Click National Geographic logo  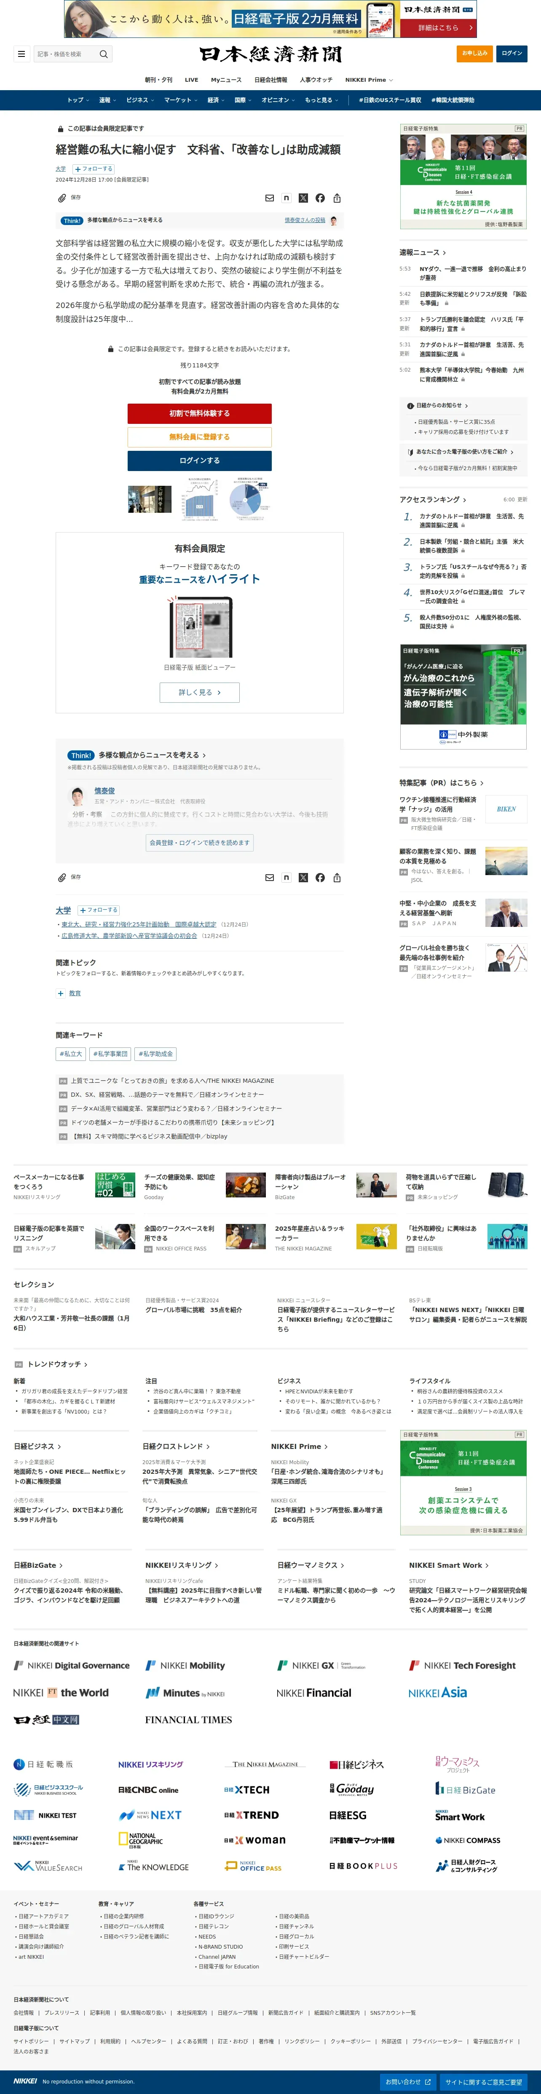point(141,1840)
